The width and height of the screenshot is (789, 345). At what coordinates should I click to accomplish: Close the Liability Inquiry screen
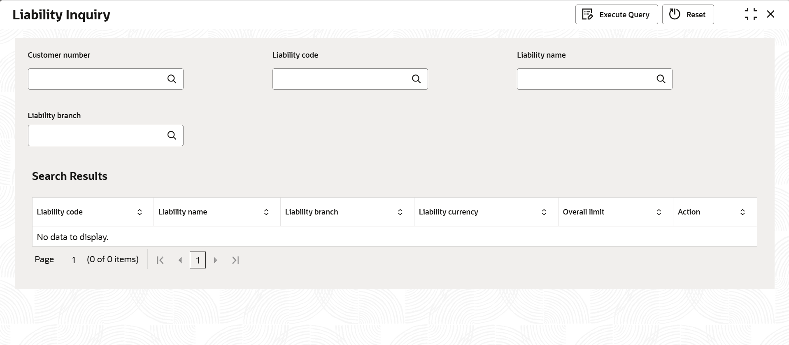click(770, 14)
